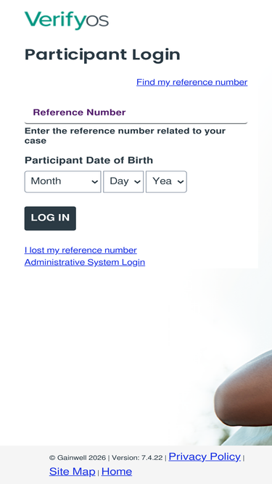The image size is (272, 484).
Task: Follow the "I lost my reference number" link
Action: click(x=81, y=250)
